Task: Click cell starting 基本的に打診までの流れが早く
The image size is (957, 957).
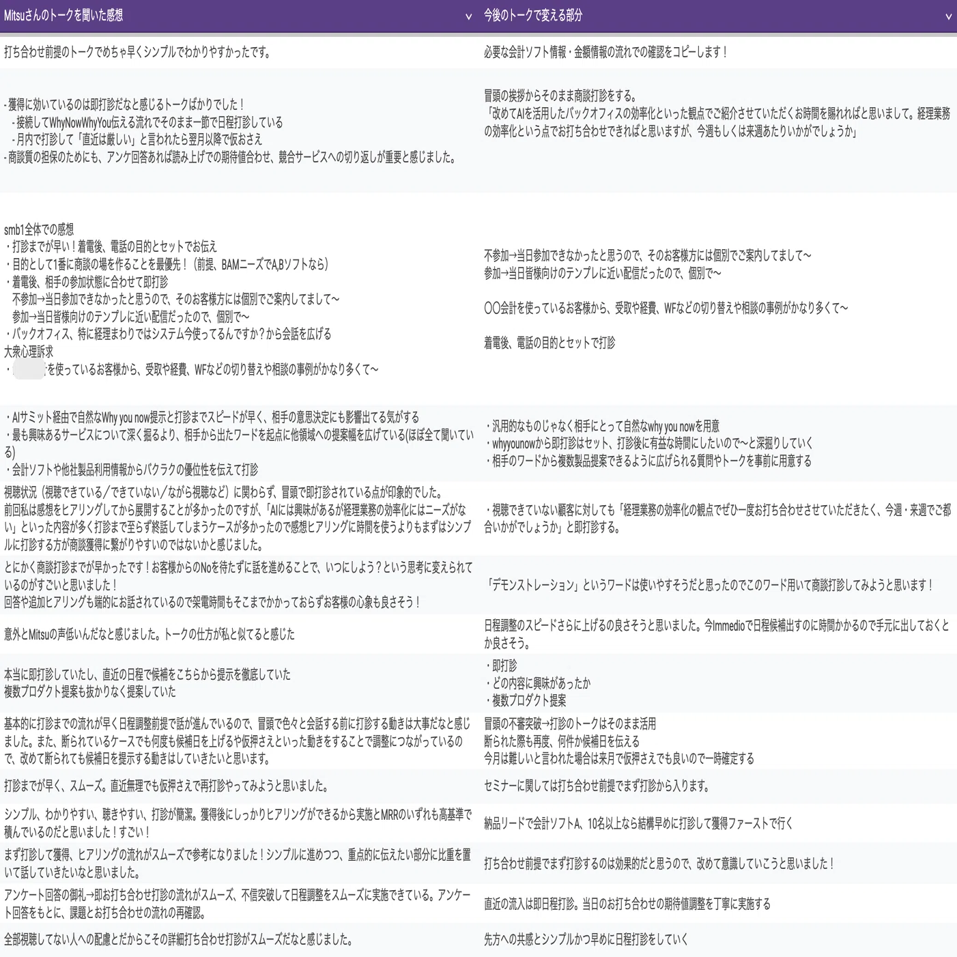Action: tap(239, 741)
